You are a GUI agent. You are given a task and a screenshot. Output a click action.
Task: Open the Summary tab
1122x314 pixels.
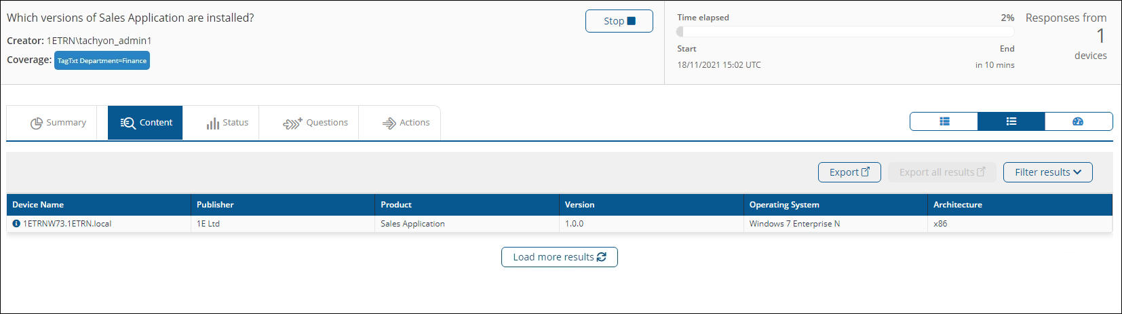pyautogui.click(x=58, y=123)
